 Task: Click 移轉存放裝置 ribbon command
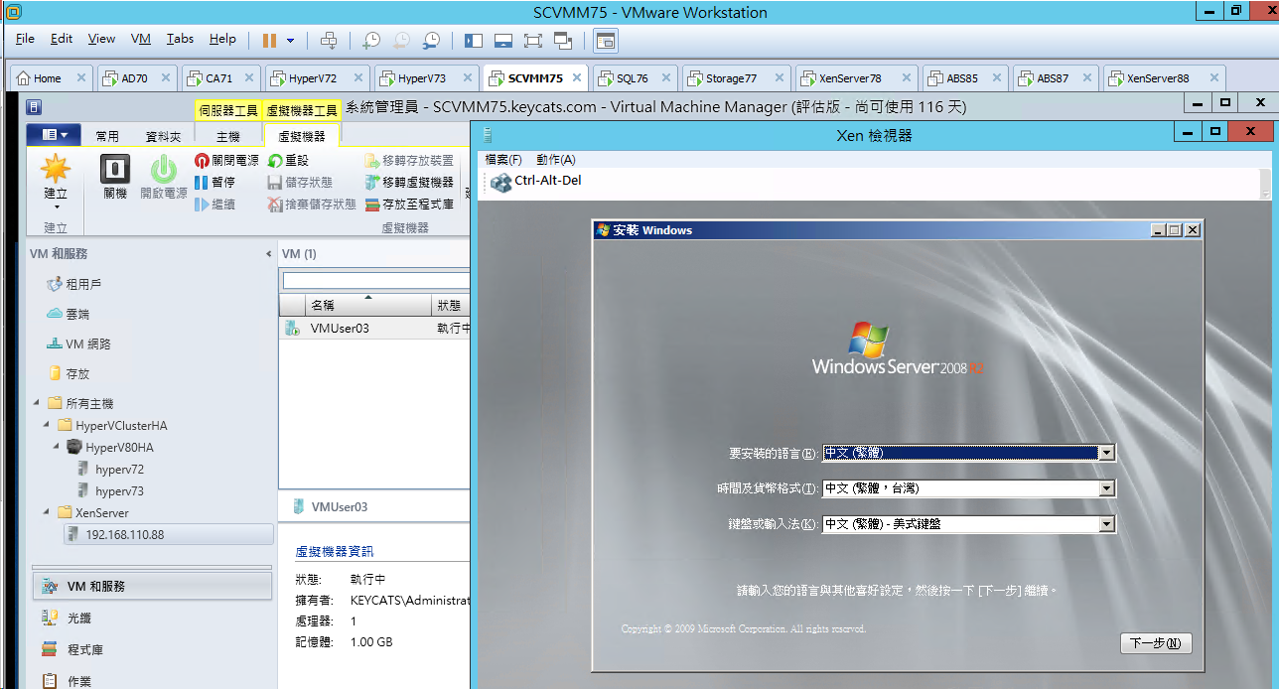[409, 160]
